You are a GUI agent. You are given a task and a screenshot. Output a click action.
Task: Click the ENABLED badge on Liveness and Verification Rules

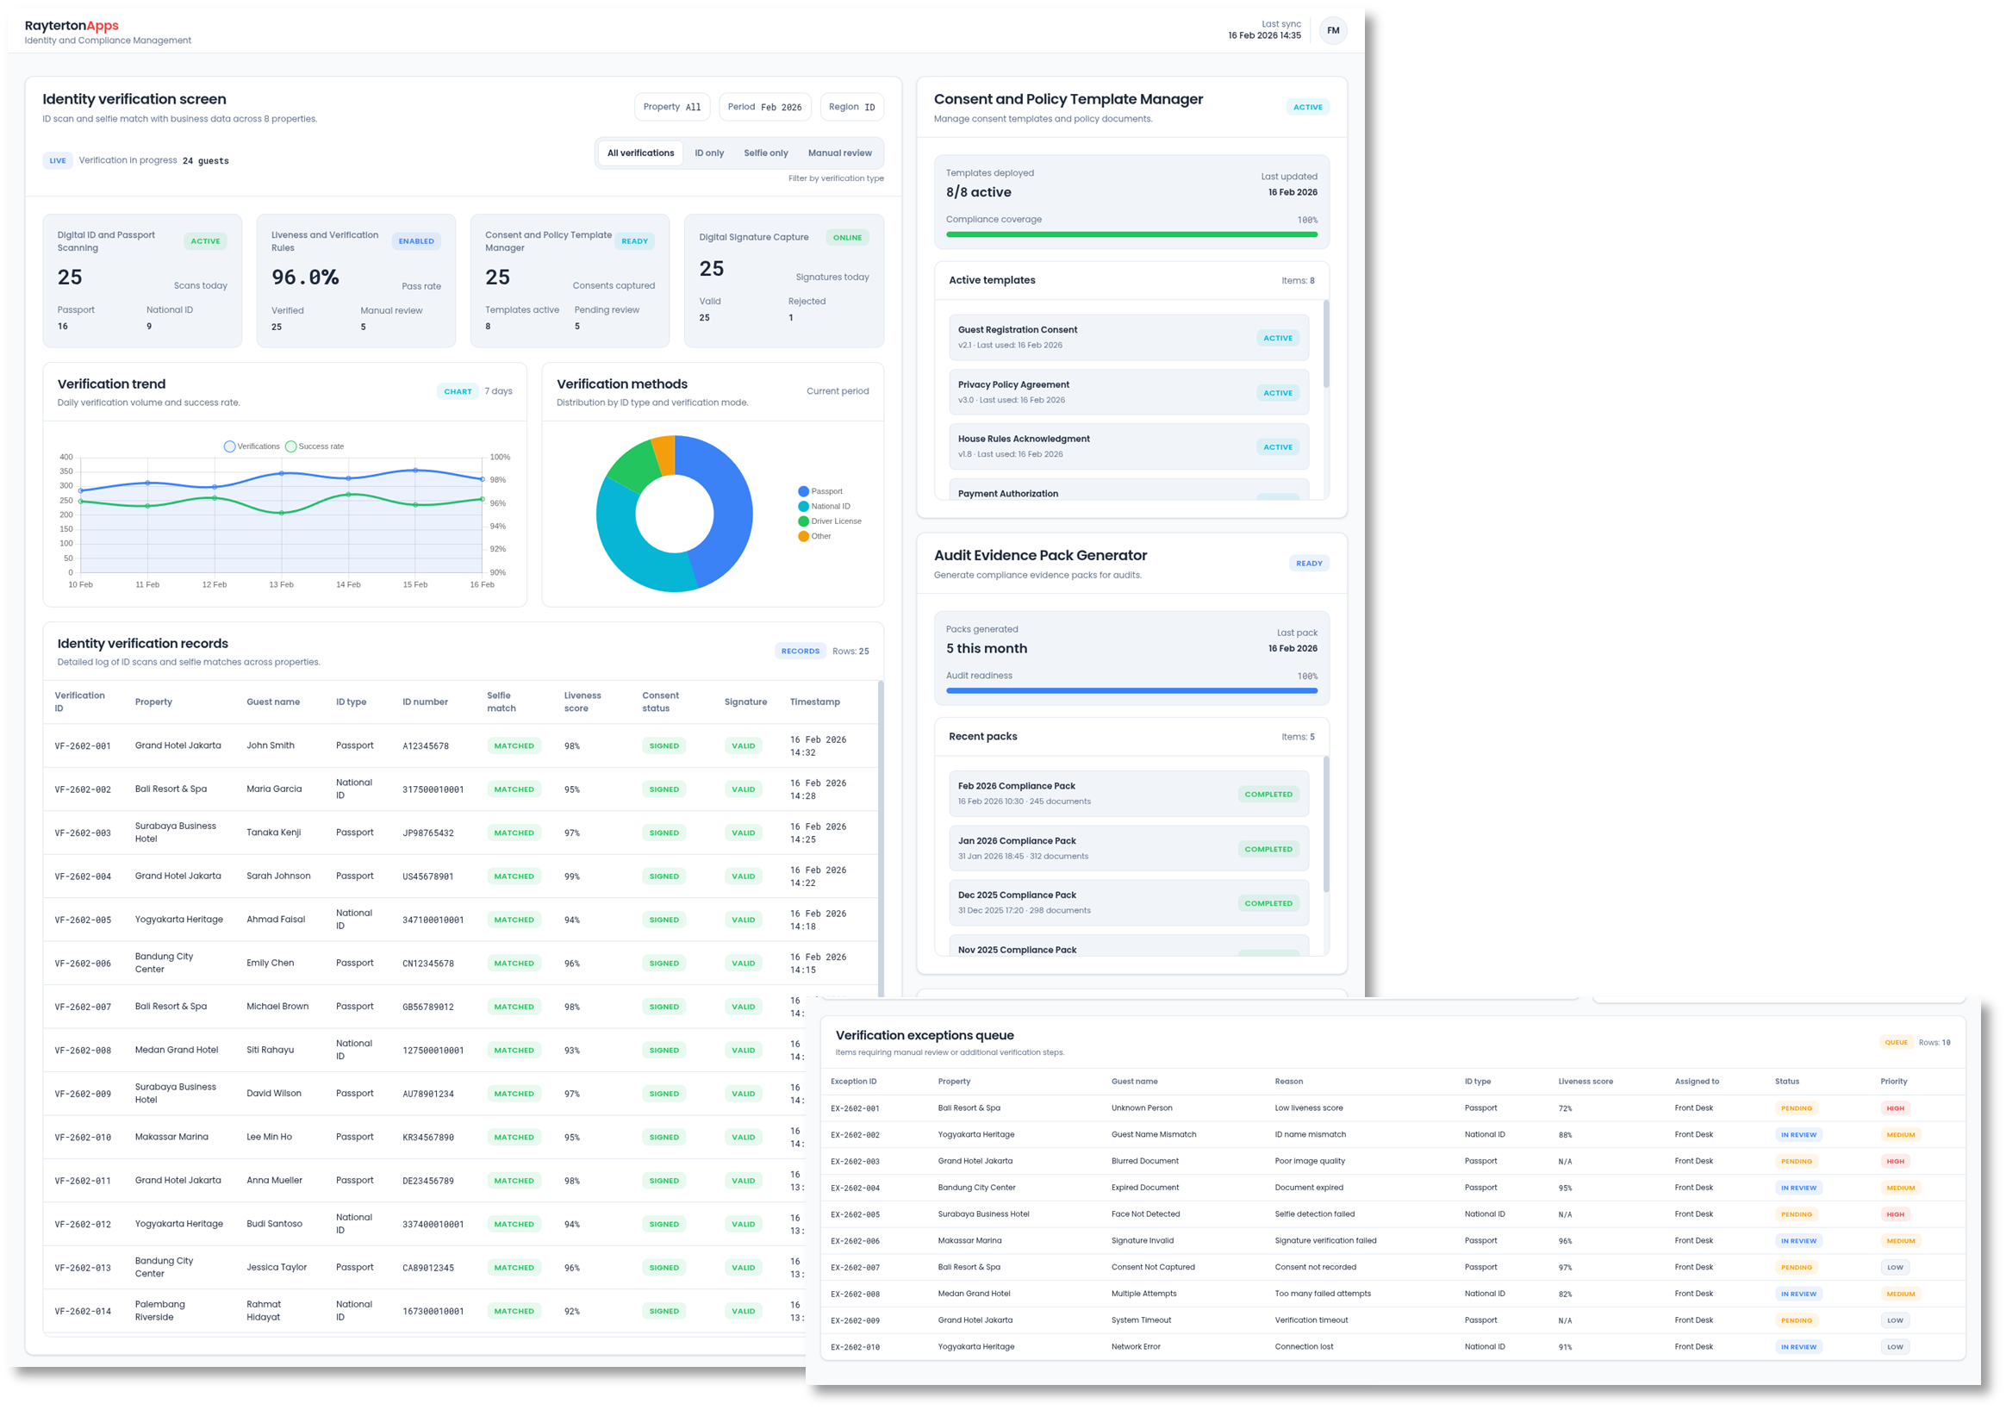tap(416, 240)
